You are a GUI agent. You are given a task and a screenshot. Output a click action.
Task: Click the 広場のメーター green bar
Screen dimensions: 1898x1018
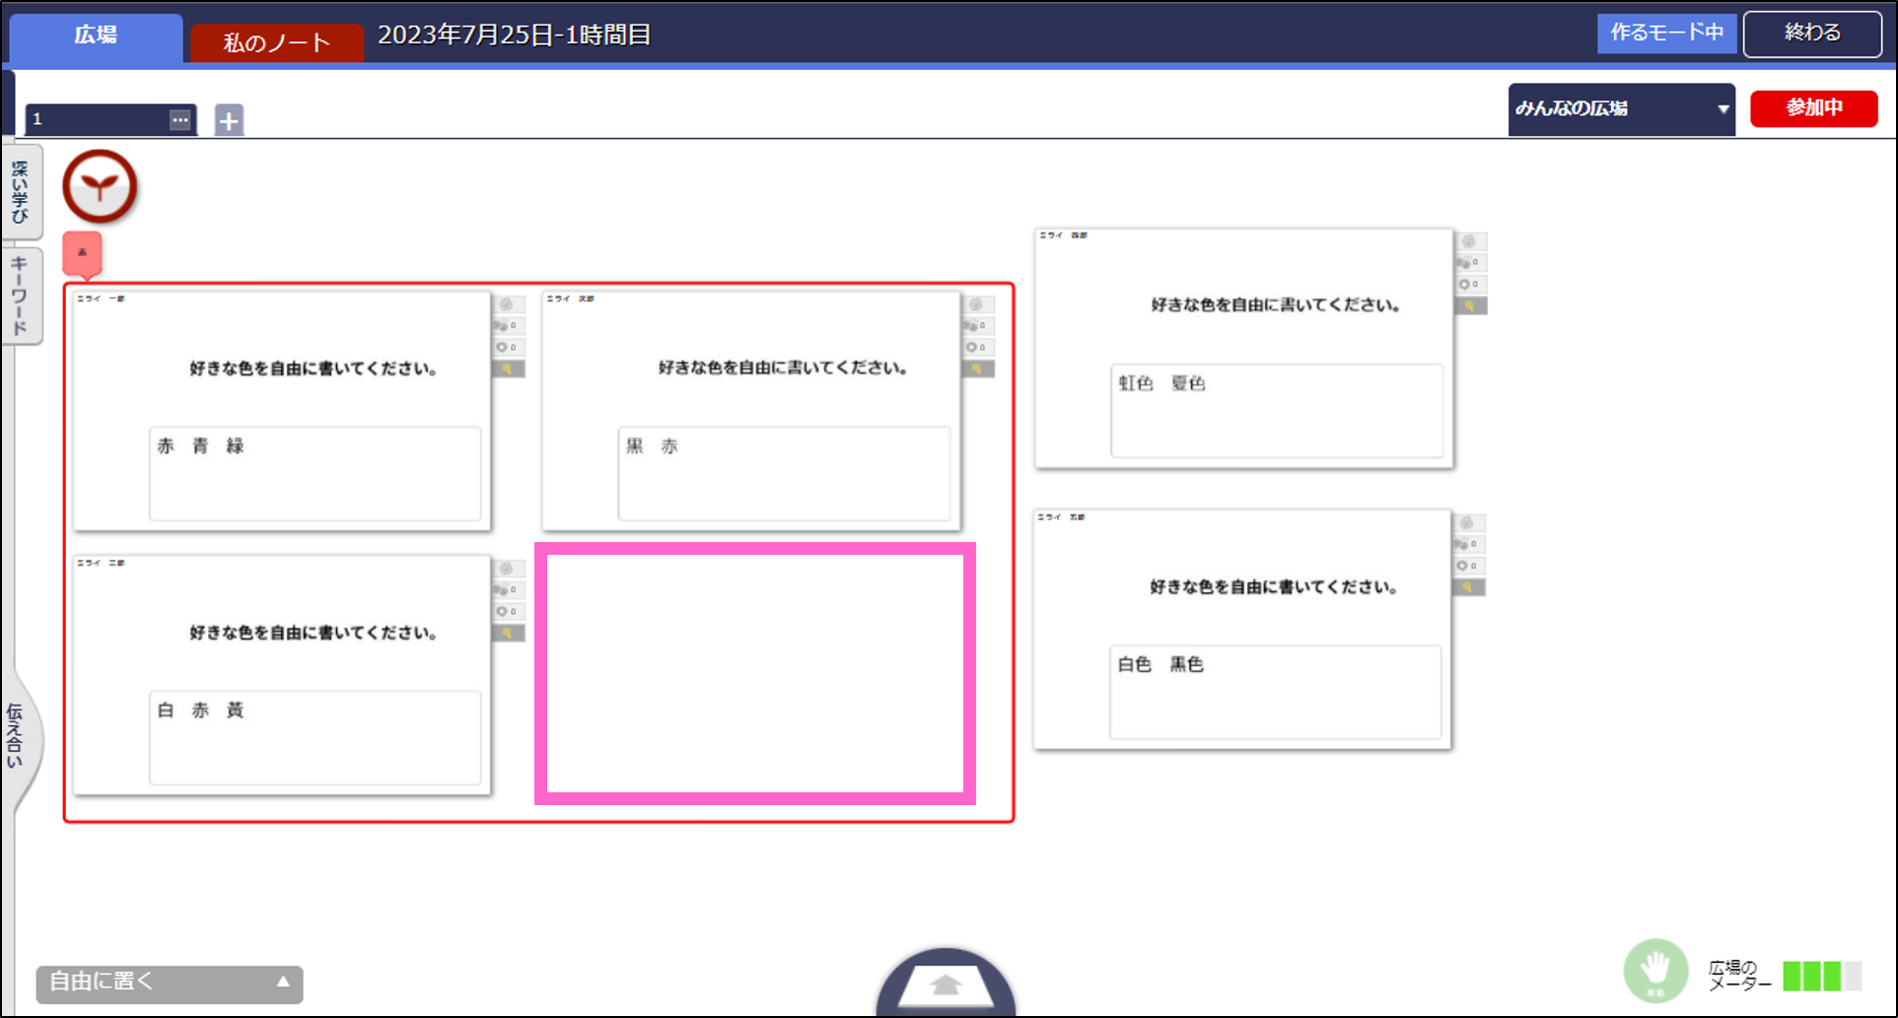tap(1822, 976)
